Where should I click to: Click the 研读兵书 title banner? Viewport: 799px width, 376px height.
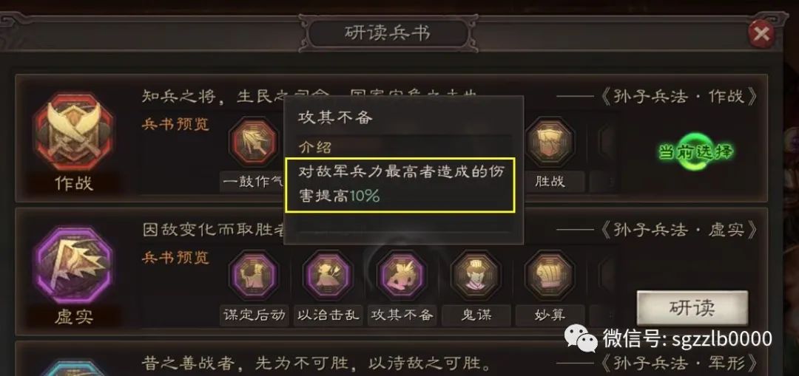tap(388, 33)
